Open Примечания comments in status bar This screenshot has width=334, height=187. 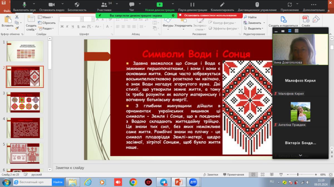click(x=233, y=175)
